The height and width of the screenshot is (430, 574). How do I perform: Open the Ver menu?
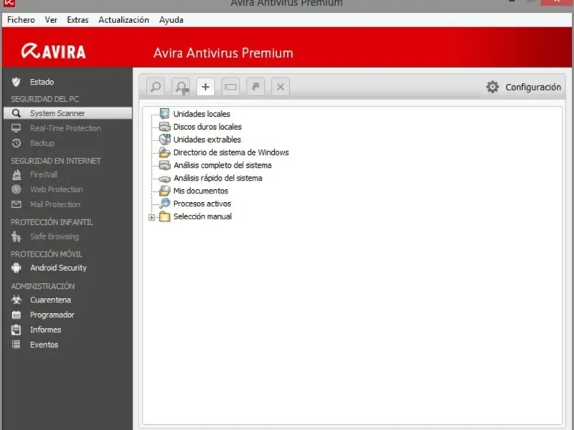[51, 20]
